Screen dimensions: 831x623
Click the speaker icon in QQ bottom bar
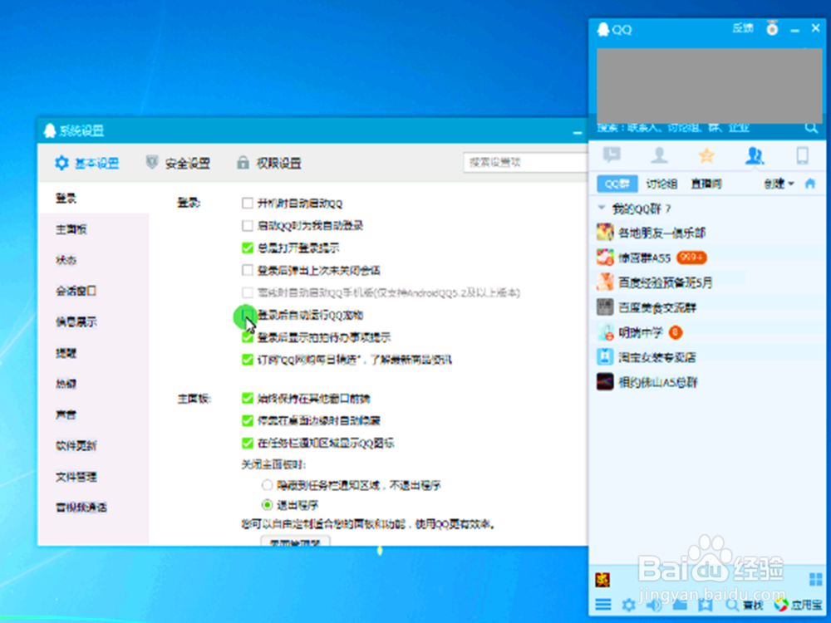point(654,605)
